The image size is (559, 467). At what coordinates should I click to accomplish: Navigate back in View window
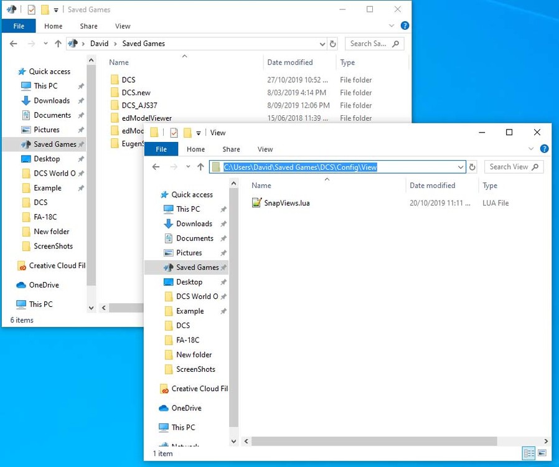coord(156,167)
